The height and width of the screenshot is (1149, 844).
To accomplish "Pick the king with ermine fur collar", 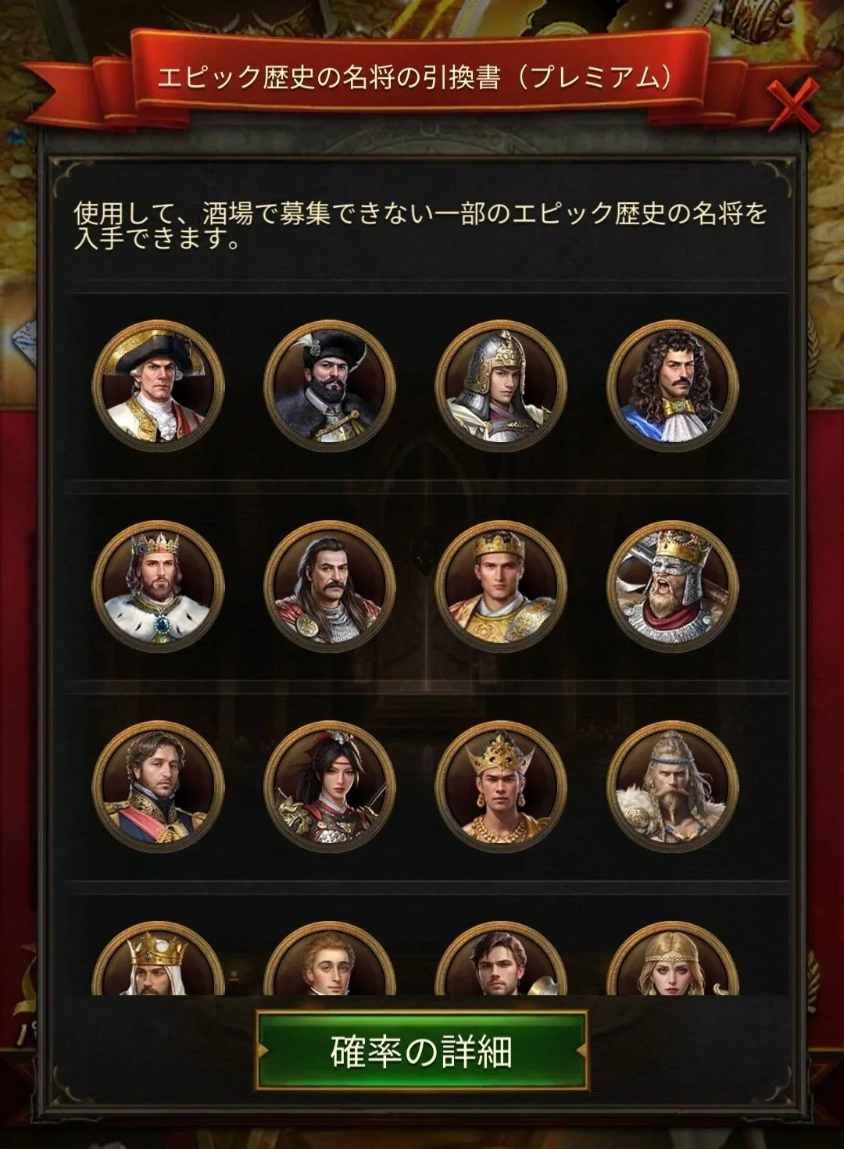I will (x=159, y=587).
